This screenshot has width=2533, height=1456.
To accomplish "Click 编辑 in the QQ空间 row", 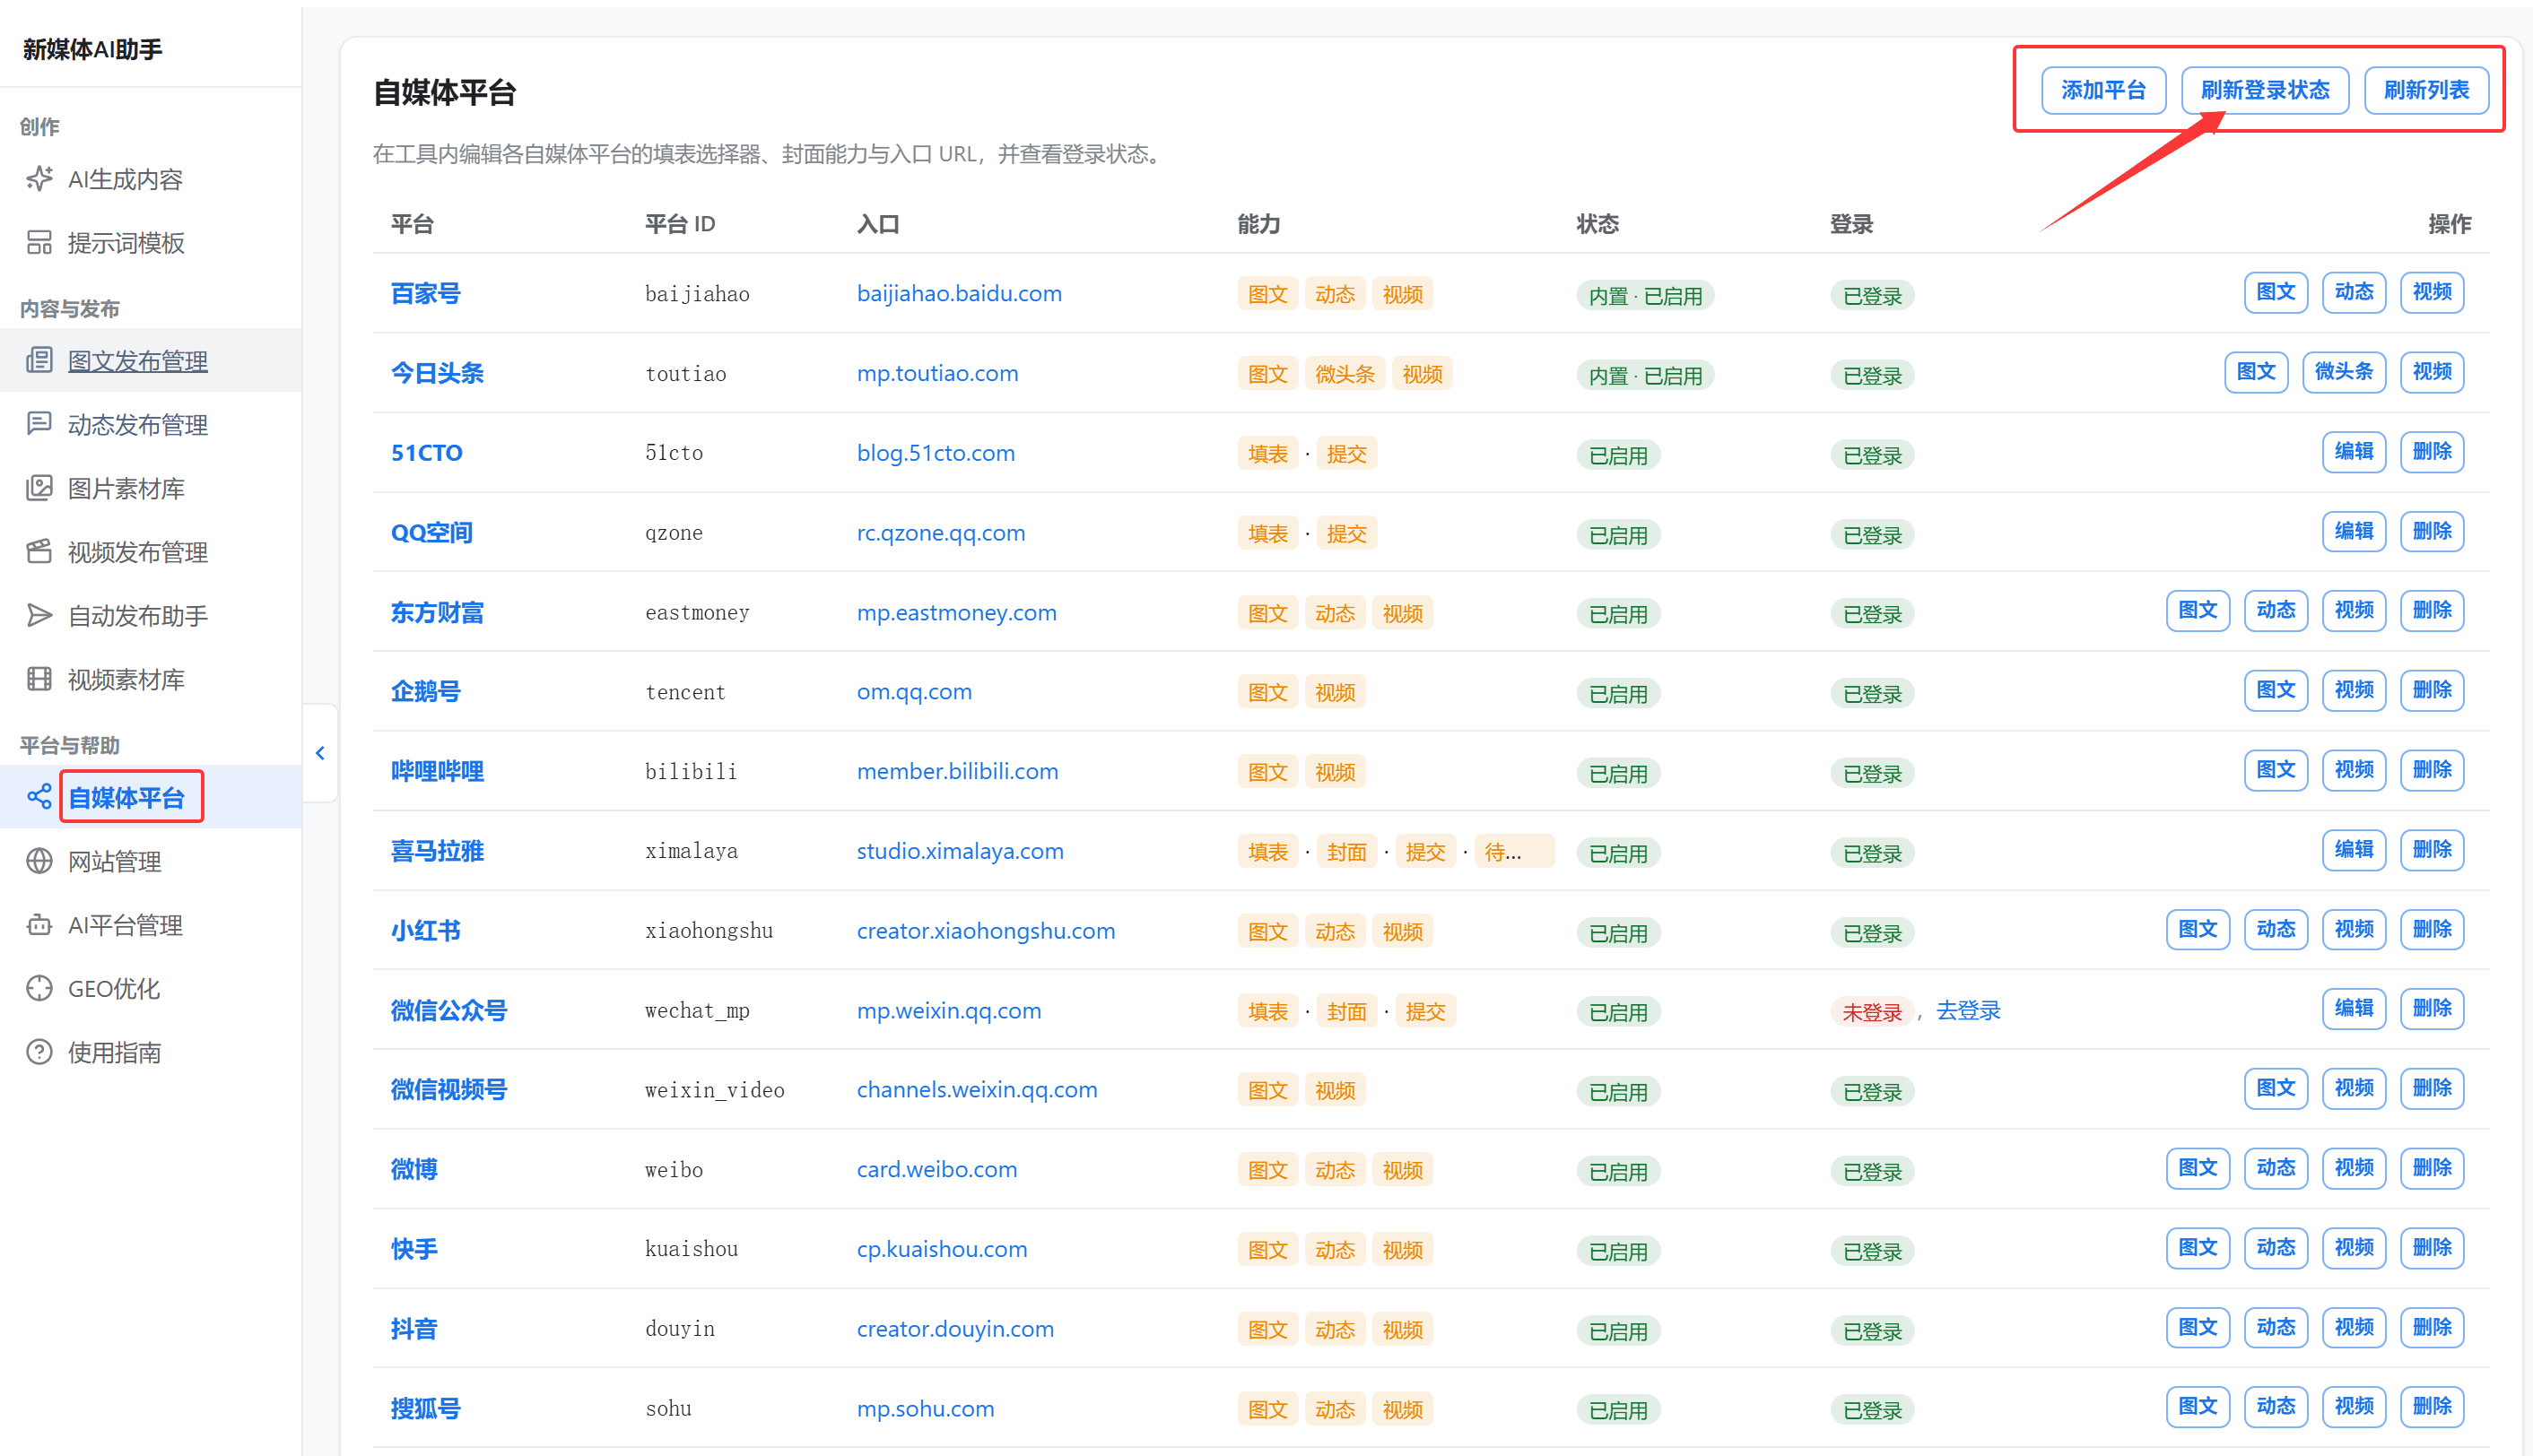I will [x=2353, y=531].
